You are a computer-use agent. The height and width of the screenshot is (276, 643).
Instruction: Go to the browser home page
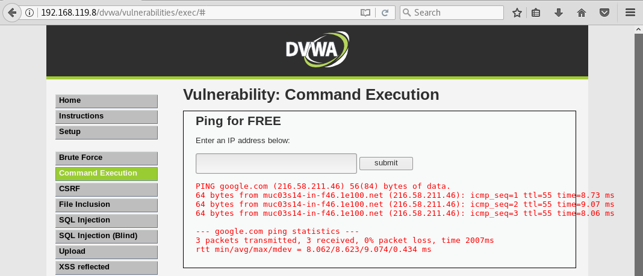tap(581, 13)
